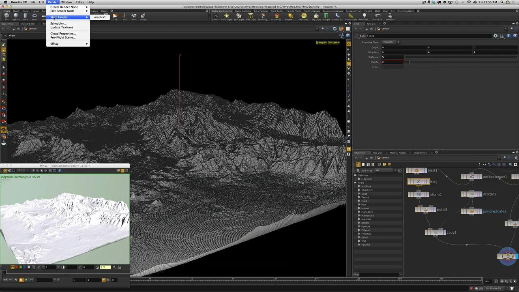
Task: Switch to the Material Palette tab
Action: click(397, 152)
